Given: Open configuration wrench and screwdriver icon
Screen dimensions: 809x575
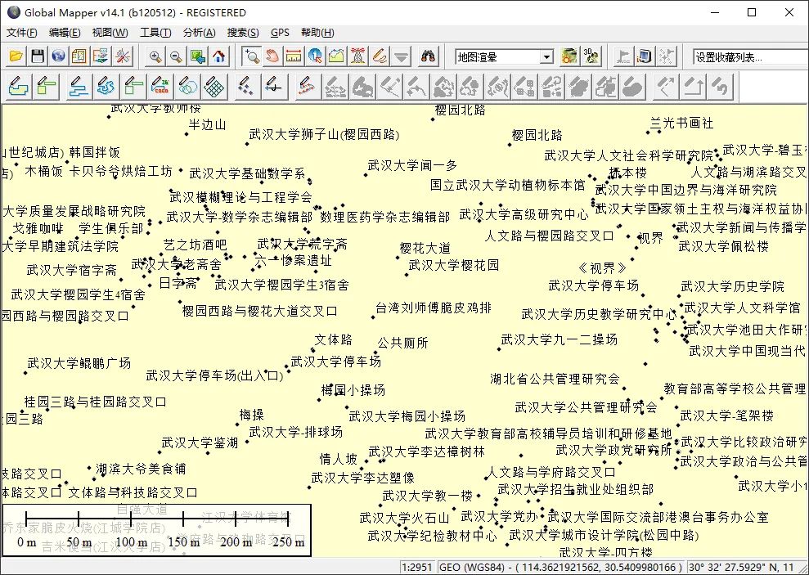Looking at the screenshot, I should coord(122,56).
